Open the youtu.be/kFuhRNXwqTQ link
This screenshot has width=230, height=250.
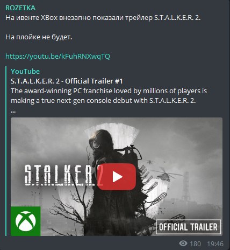tap(57, 57)
